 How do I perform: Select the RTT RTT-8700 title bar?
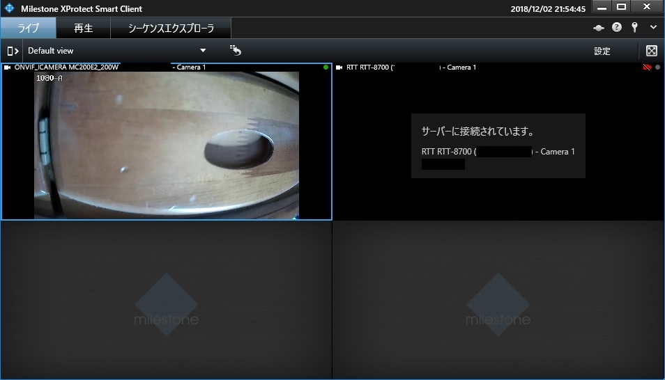tap(498, 67)
